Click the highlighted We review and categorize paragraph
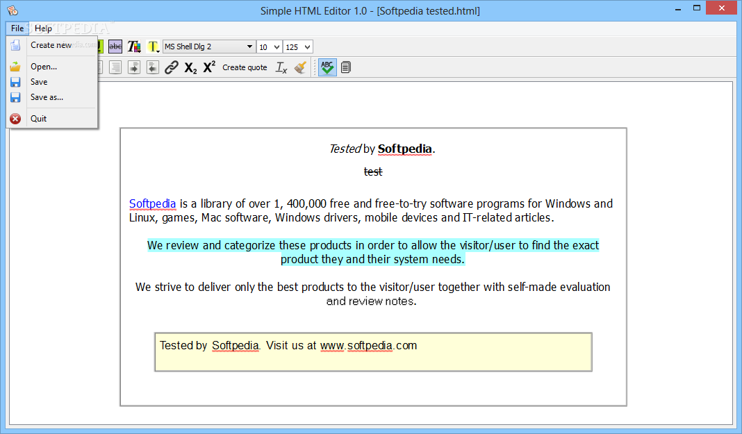Image resolution: width=742 pixels, height=434 pixels. click(x=373, y=252)
